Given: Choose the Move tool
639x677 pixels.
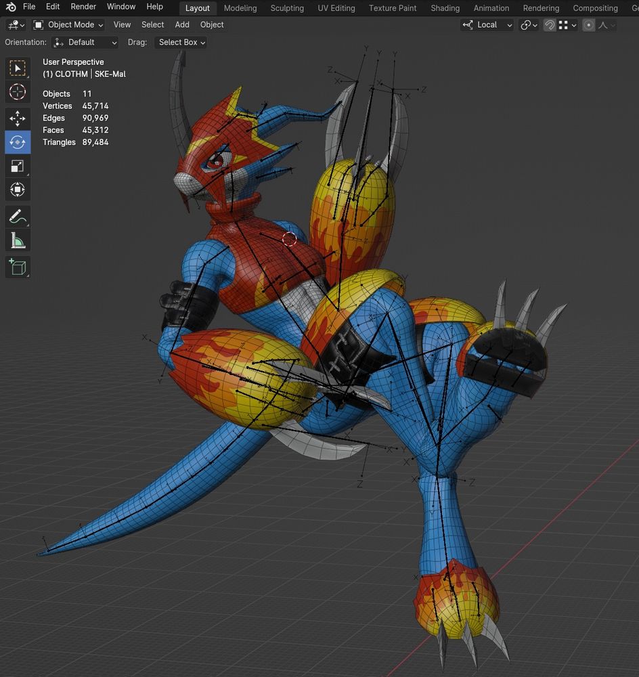Looking at the screenshot, I should pyautogui.click(x=18, y=118).
